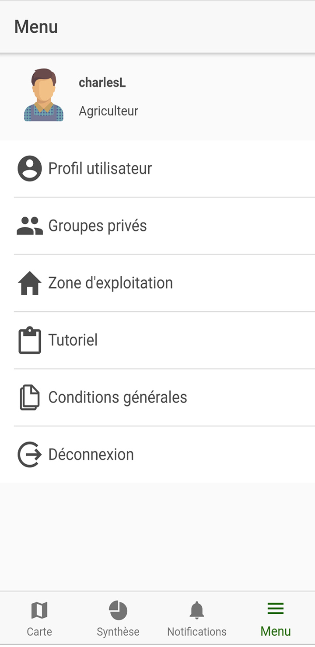Select the charlesL username text
Viewport: 315px width, 647px height.
tap(102, 83)
